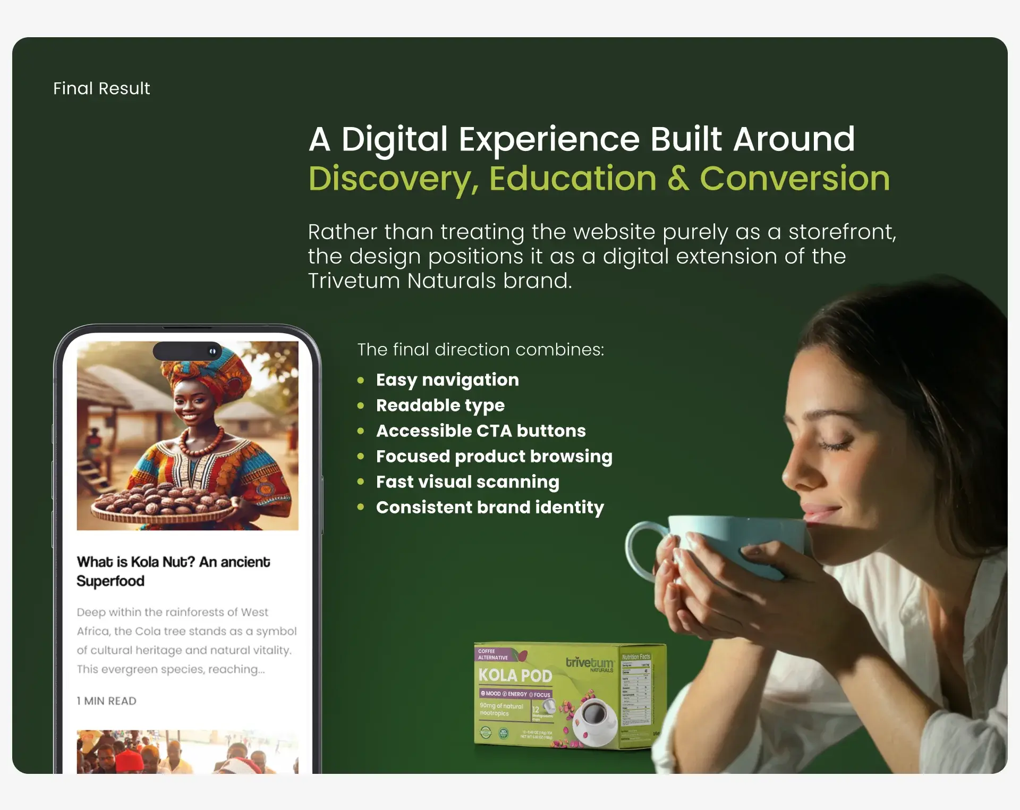Image resolution: width=1020 pixels, height=810 pixels.
Task: Click the Kola Pod product box image
Action: 569,696
